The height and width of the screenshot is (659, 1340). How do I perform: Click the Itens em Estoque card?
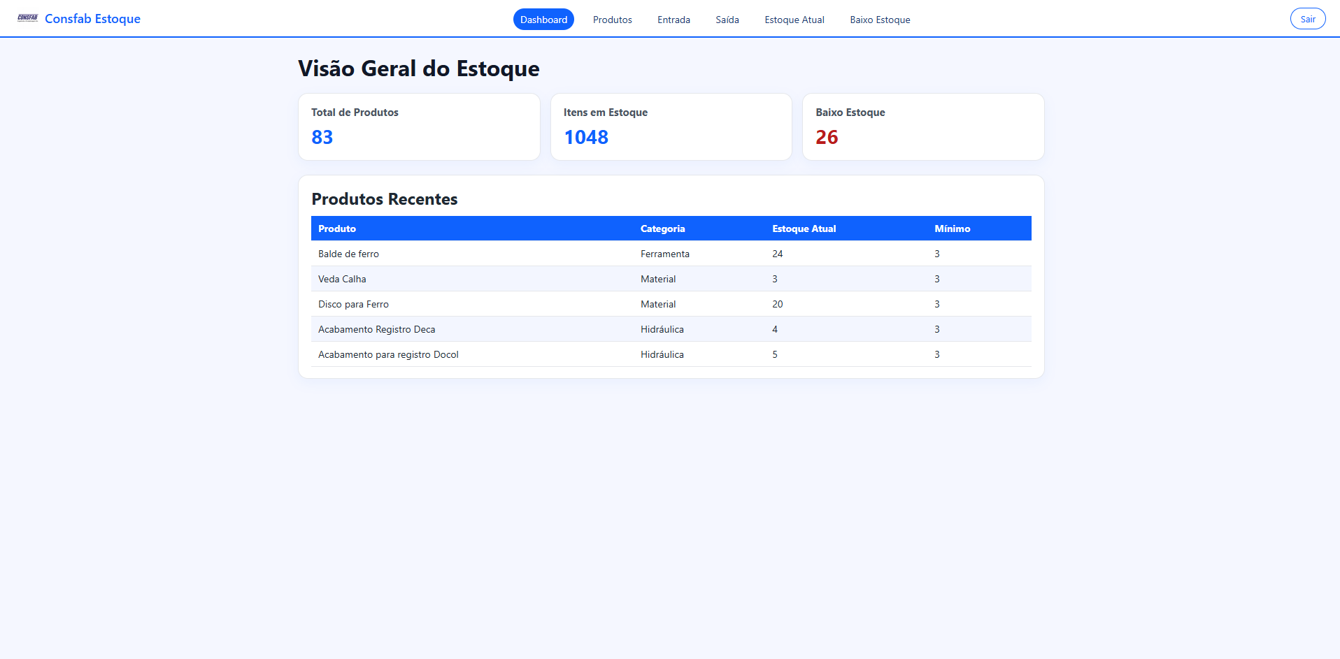click(671, 126)
